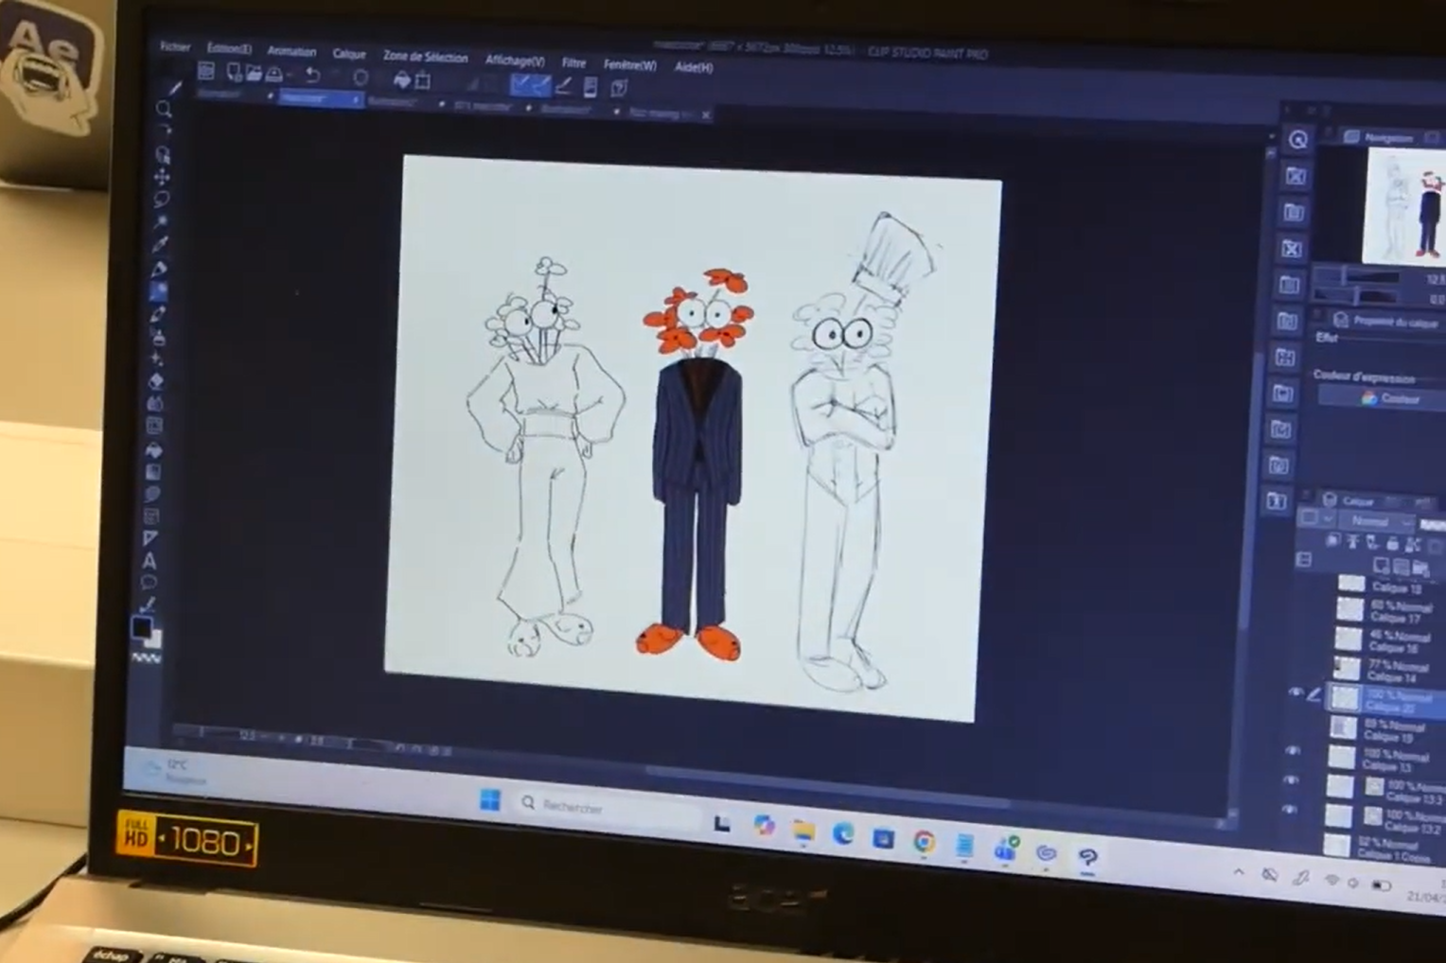Select the Move layer tool
This screenshot has width=1446, height=963.
pos(162,177)
